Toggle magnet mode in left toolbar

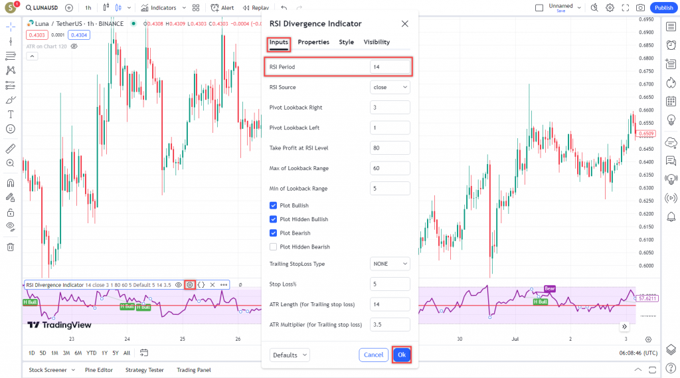click(x=11, y=183)
